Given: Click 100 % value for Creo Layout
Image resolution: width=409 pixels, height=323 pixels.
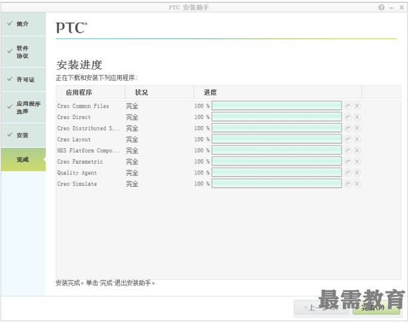Looking at the screenshot, I should [202, 140].
